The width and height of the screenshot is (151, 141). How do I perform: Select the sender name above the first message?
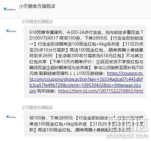(x=37, y=22)
